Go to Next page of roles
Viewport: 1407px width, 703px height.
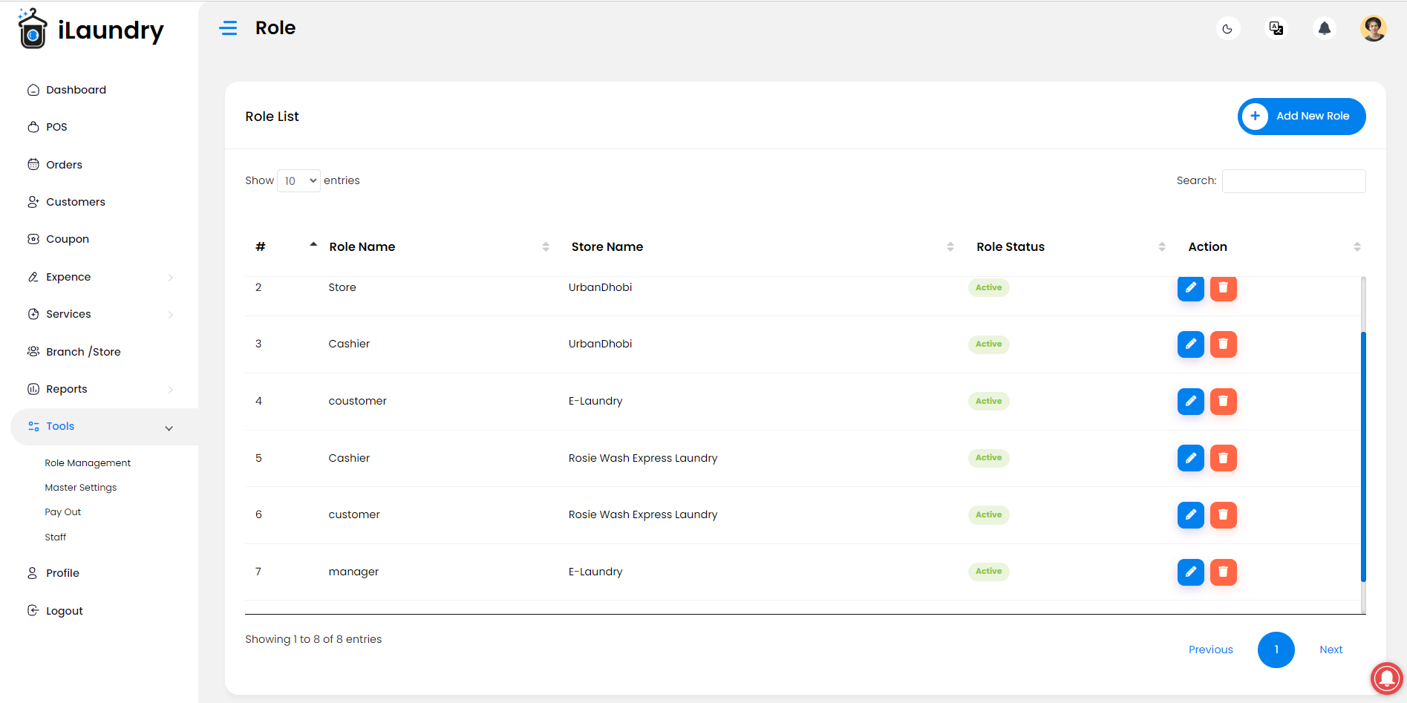(x=1331, y=650)
